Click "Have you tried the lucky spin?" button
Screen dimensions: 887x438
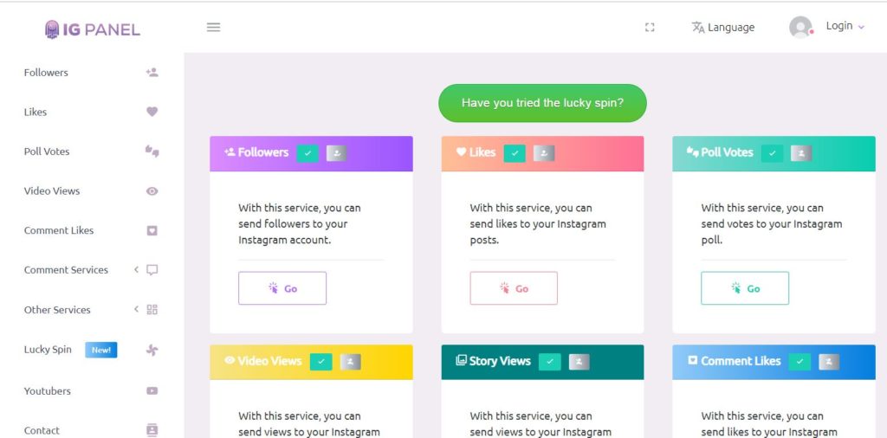point(542,103)
